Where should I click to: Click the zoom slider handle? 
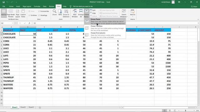point(185,111)
